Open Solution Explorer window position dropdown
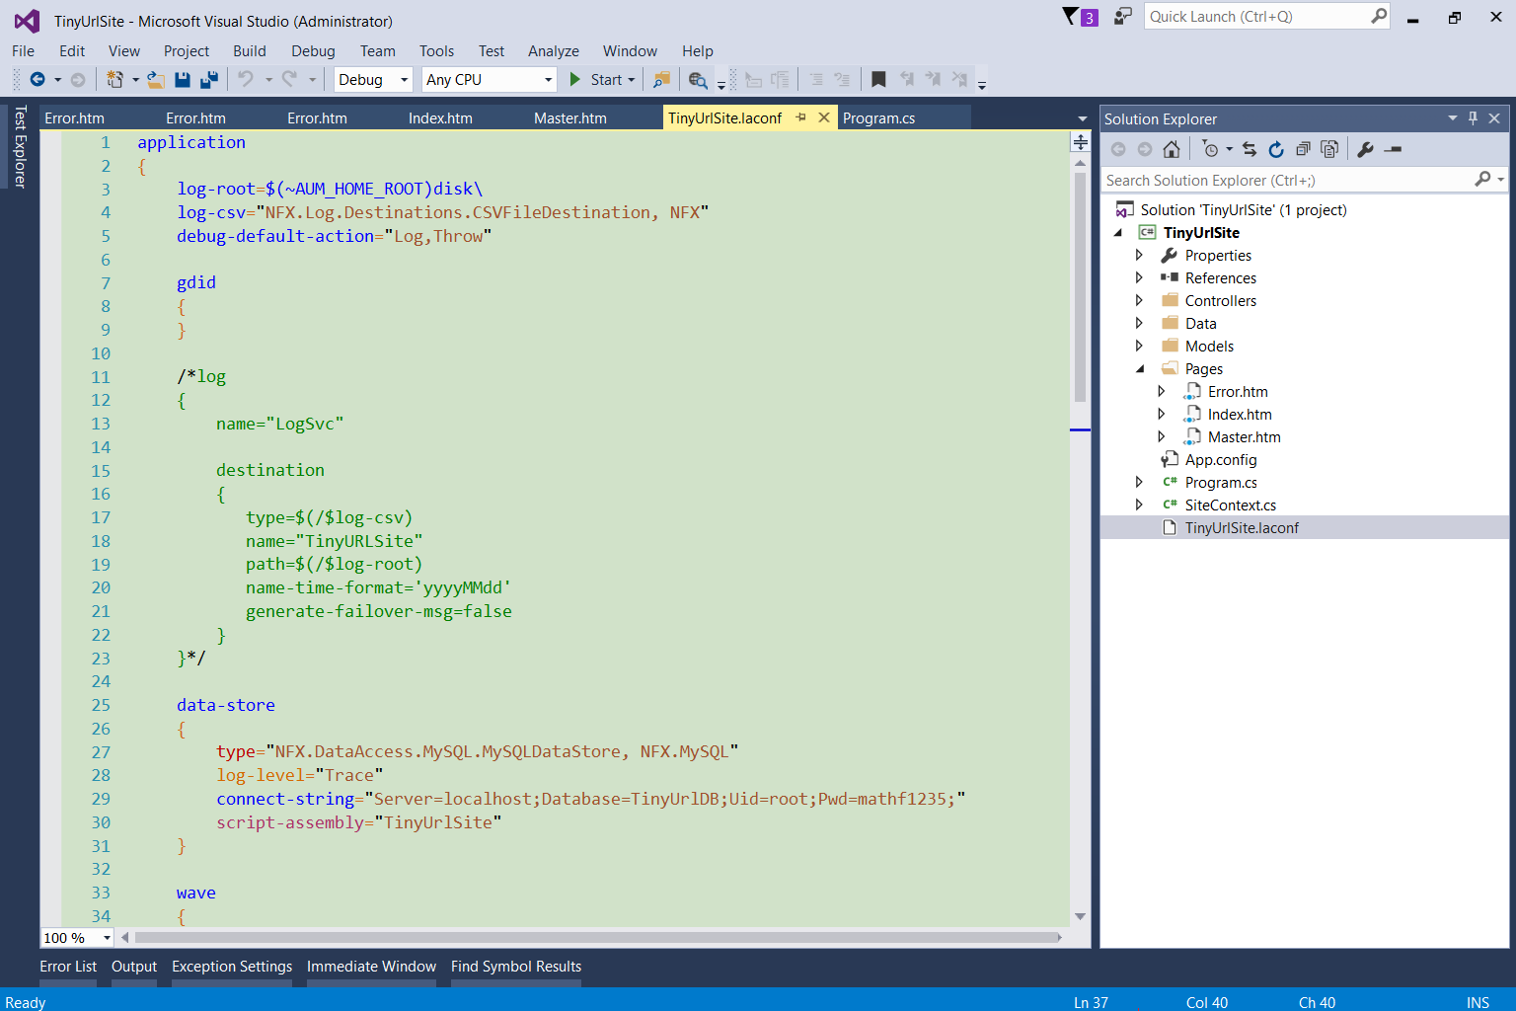This screenshot has width=1516, height=1011. point(1452,117)
